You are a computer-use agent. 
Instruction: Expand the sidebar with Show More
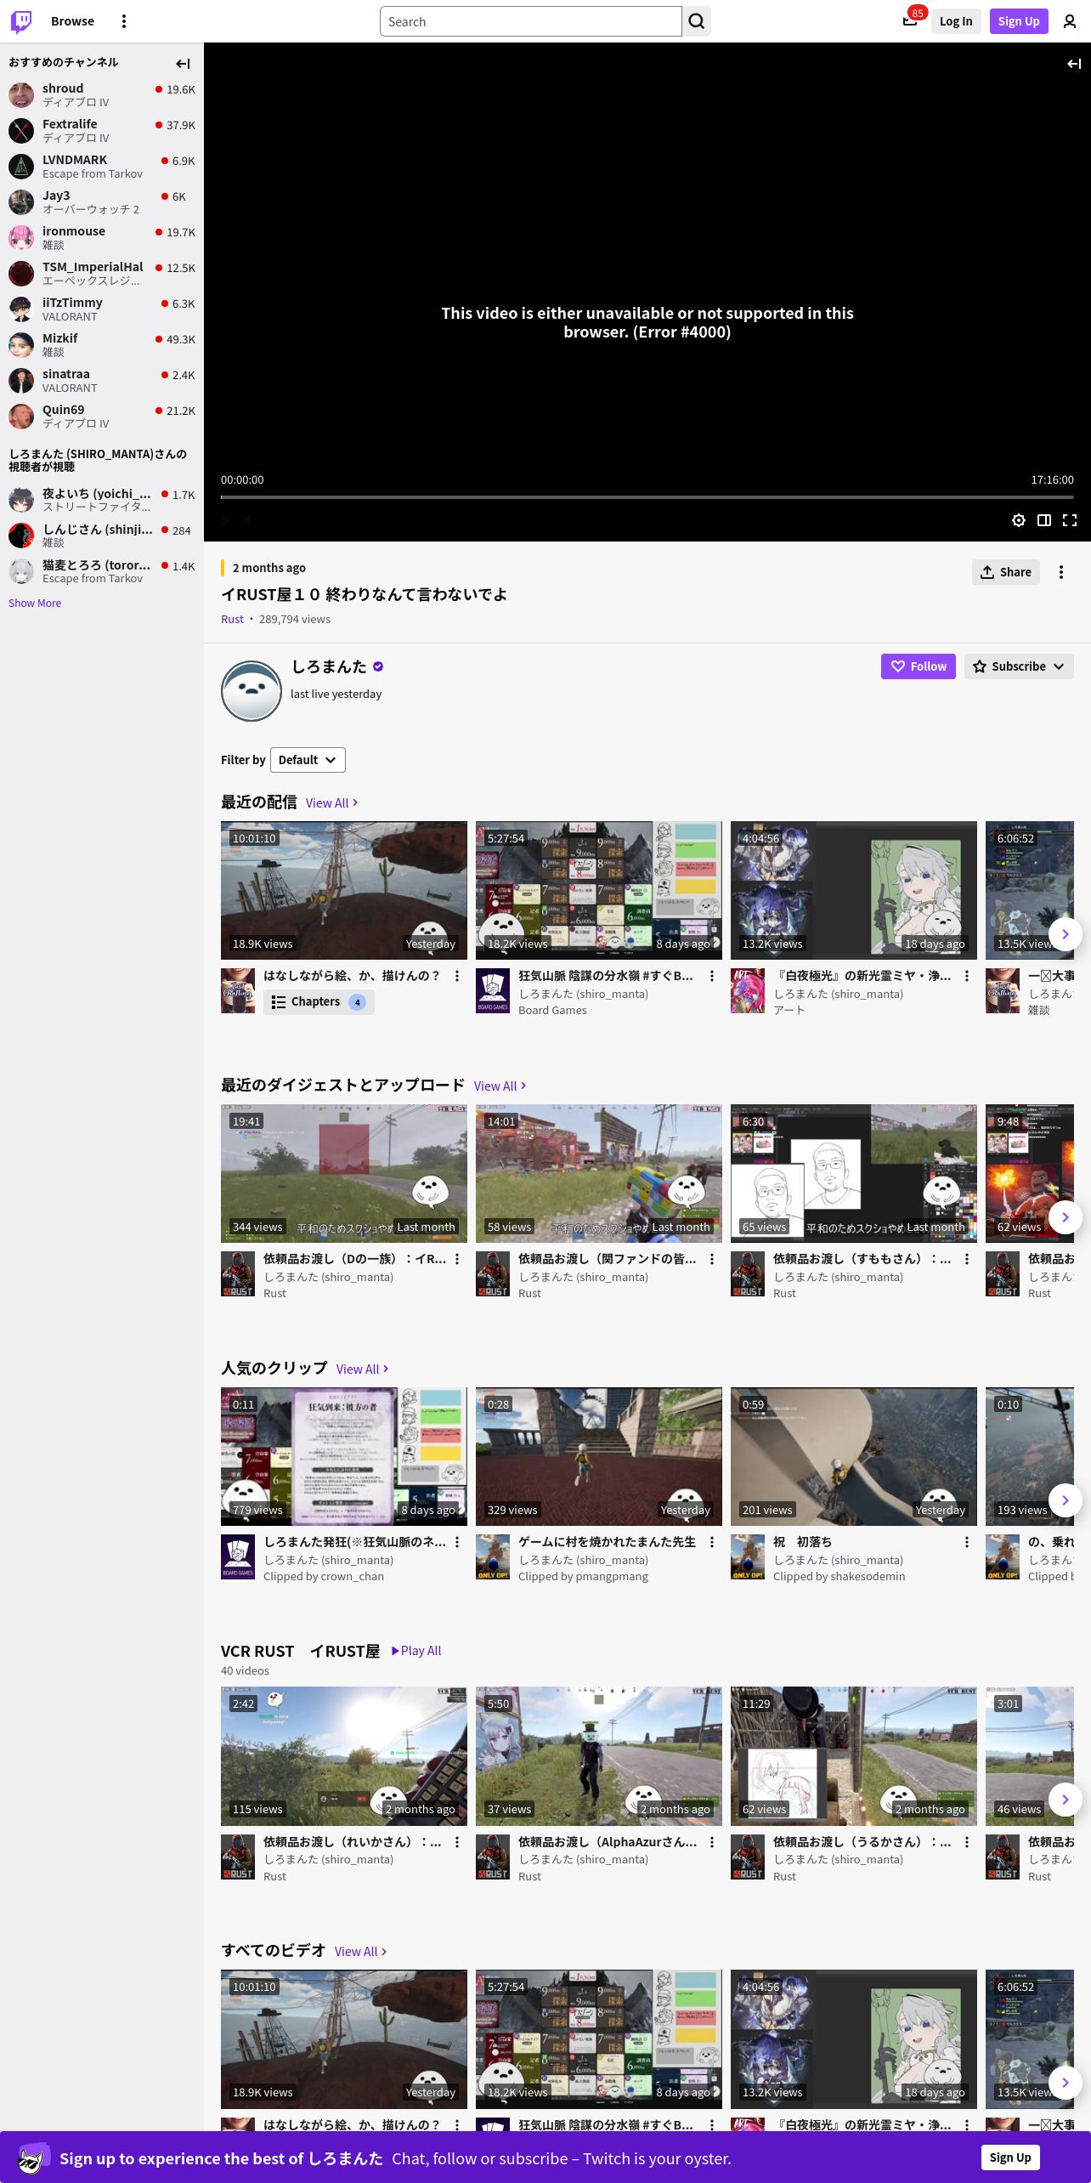point(35,604)
